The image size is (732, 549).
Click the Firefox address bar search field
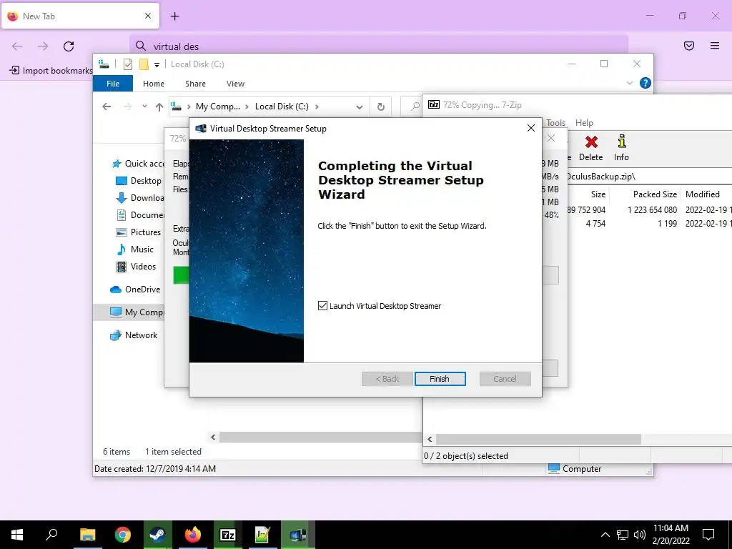tap(378, 46)
